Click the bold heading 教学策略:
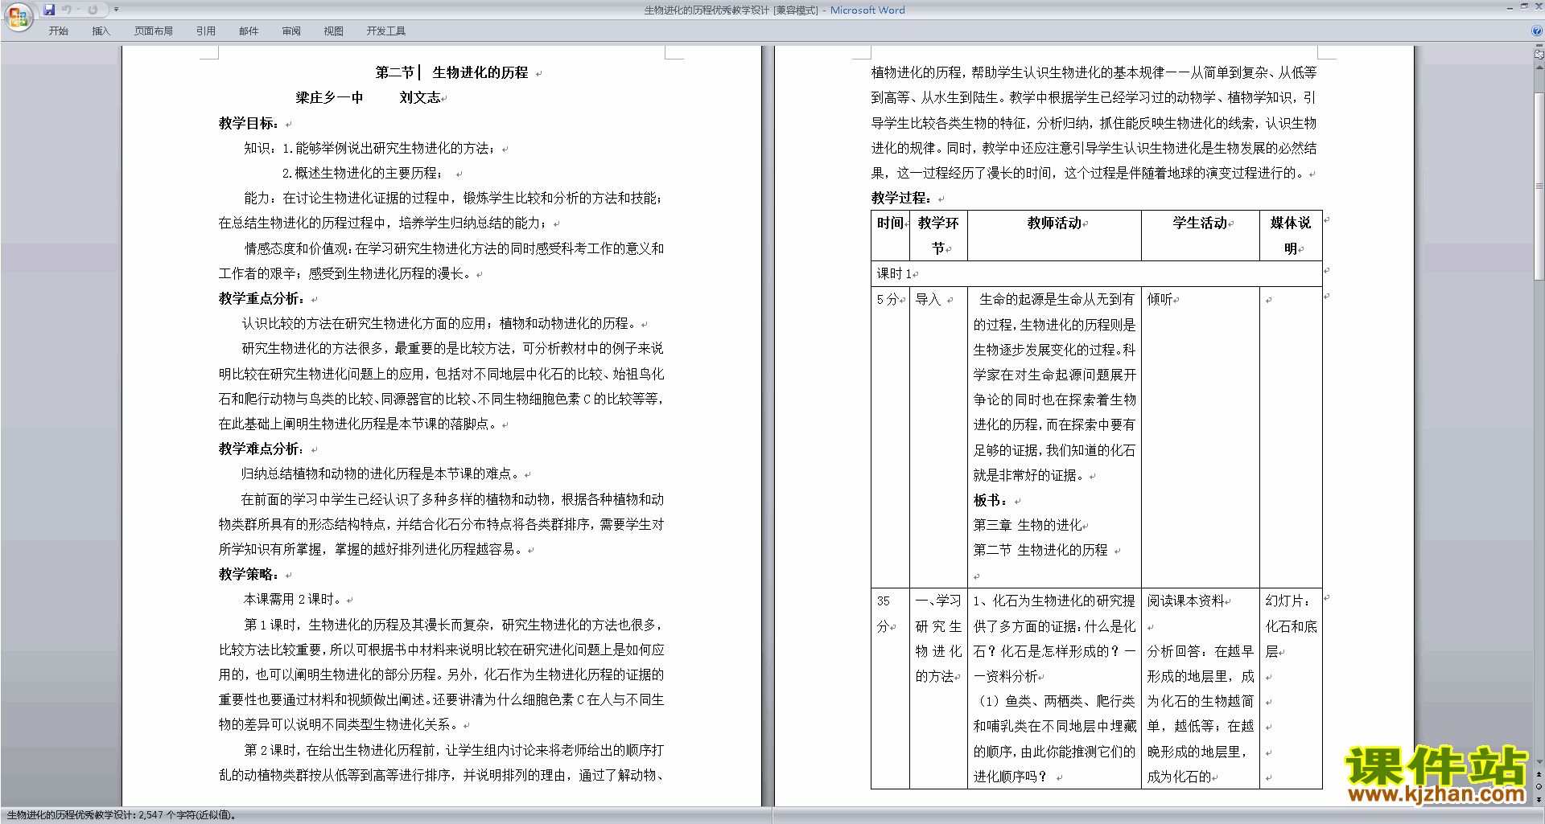Image resolution: width=1545 pixels, height=824 pixels. [249, 574]
